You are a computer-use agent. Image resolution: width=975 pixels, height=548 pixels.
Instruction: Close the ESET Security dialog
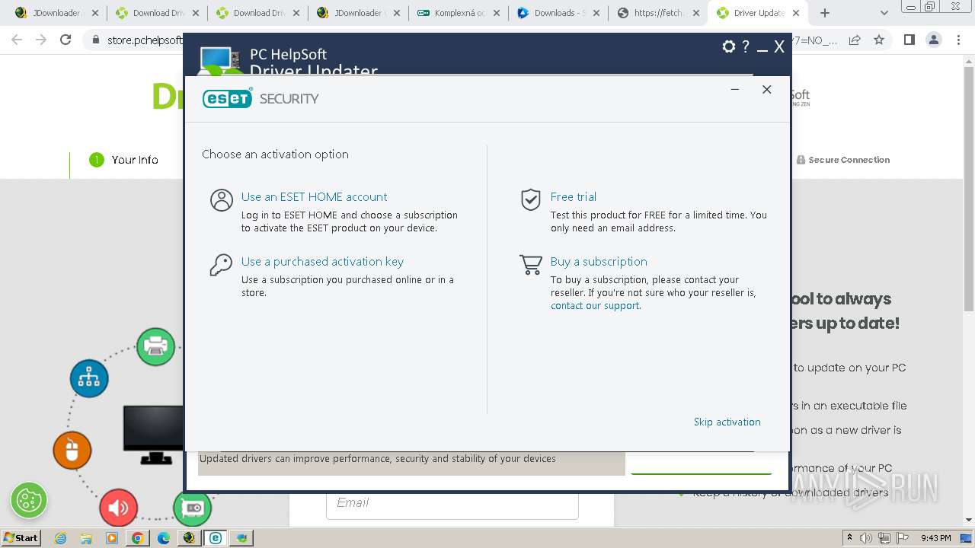click(766, 90)
